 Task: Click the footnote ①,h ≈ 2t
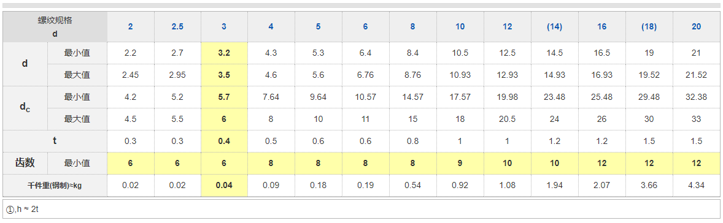pyautogui.click(x=25, y=209)
